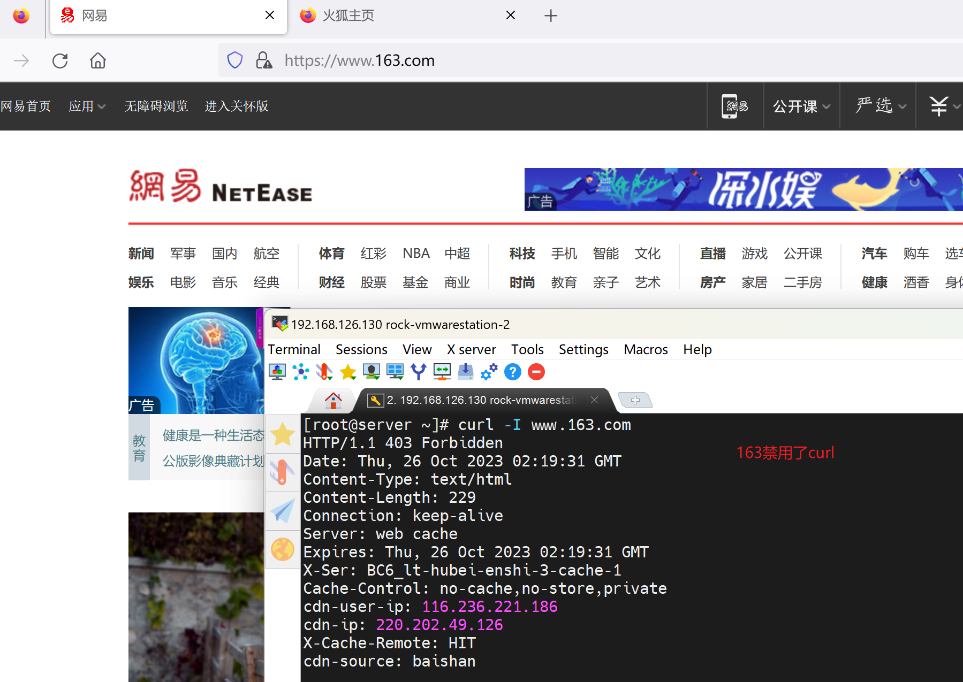The width and height of the screenshot is (963, 682).
Task: Reload the page in Firefox
Action: click(60, 60)
